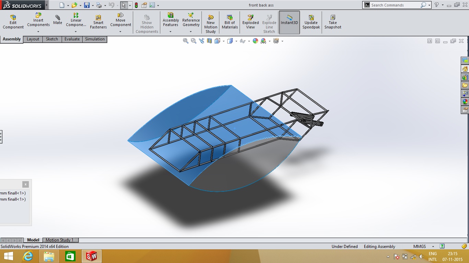Image resolution: width=469 pixels, height=263 pixels.
Task: Toggle Instant3D mode
Action: pyautogui.click(x=289, y=22)
